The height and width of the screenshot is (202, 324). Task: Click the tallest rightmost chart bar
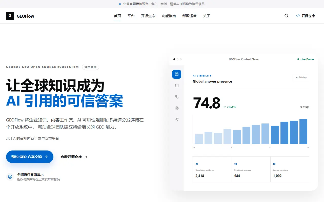pos(303,132)
